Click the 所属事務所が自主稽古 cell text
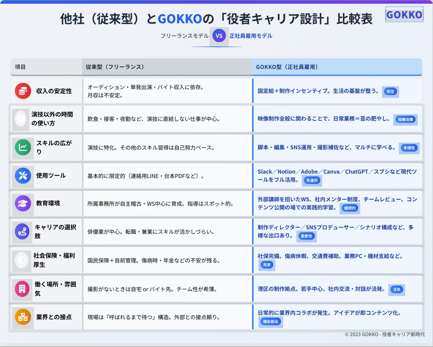 click(161, 204)
